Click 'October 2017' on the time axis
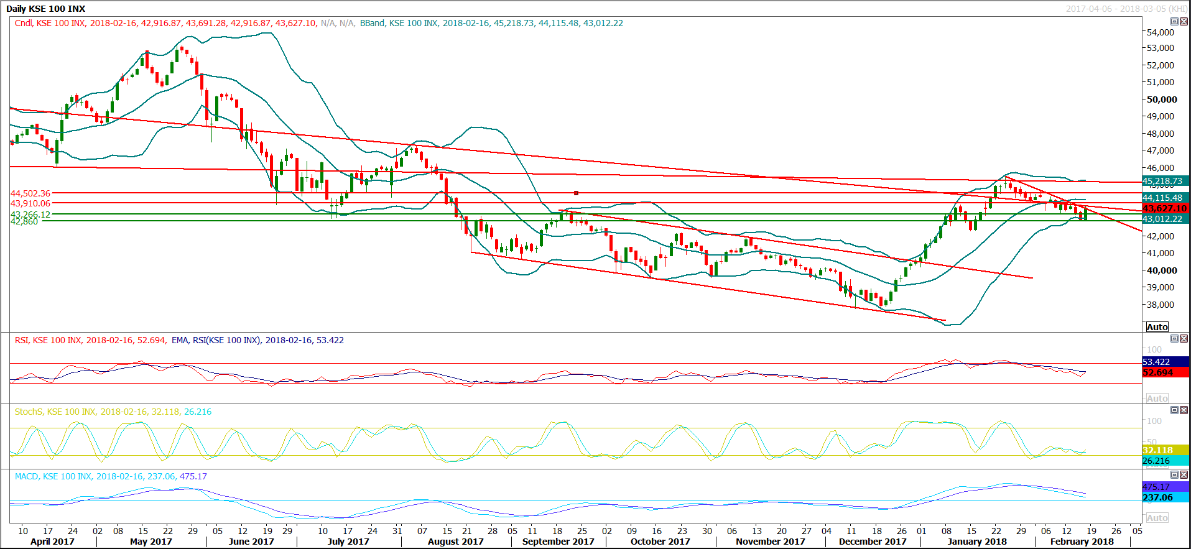 660,542
